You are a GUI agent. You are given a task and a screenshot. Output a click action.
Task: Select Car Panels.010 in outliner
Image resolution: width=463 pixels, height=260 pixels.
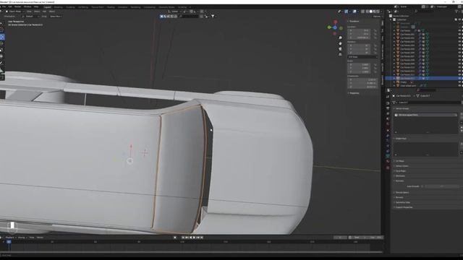point(407,67)
